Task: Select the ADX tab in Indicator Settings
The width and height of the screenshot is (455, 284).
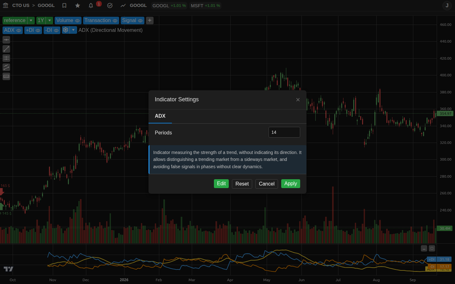Action: tap(160, 116)
